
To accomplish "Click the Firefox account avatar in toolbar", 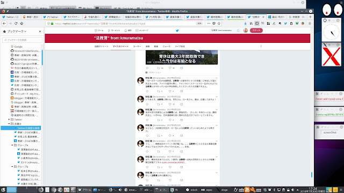I will pos(303,24).
